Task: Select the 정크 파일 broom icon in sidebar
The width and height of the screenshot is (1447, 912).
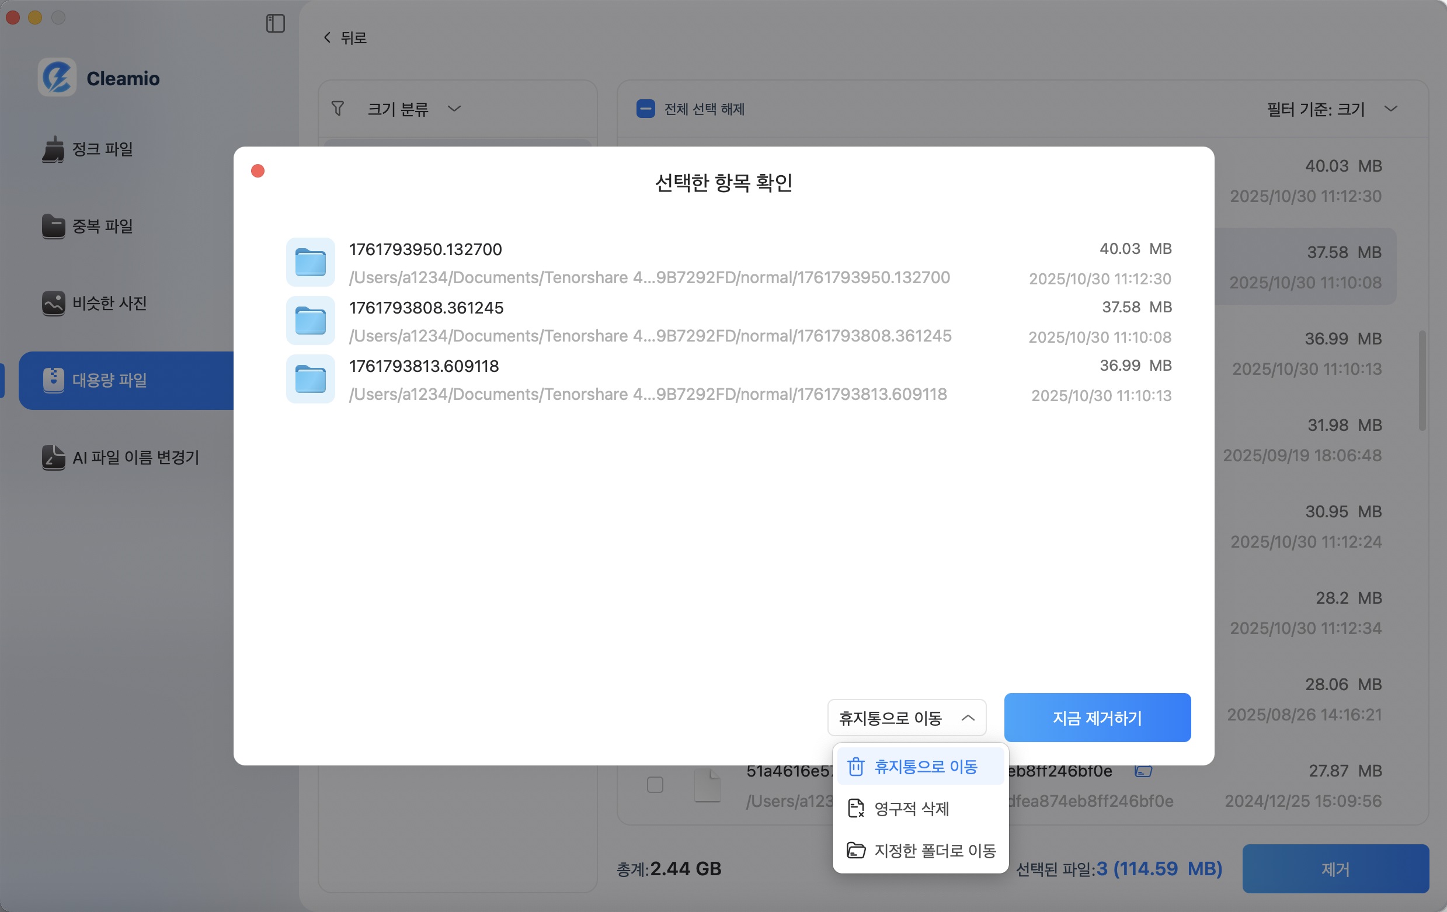Action: point(54,149)
